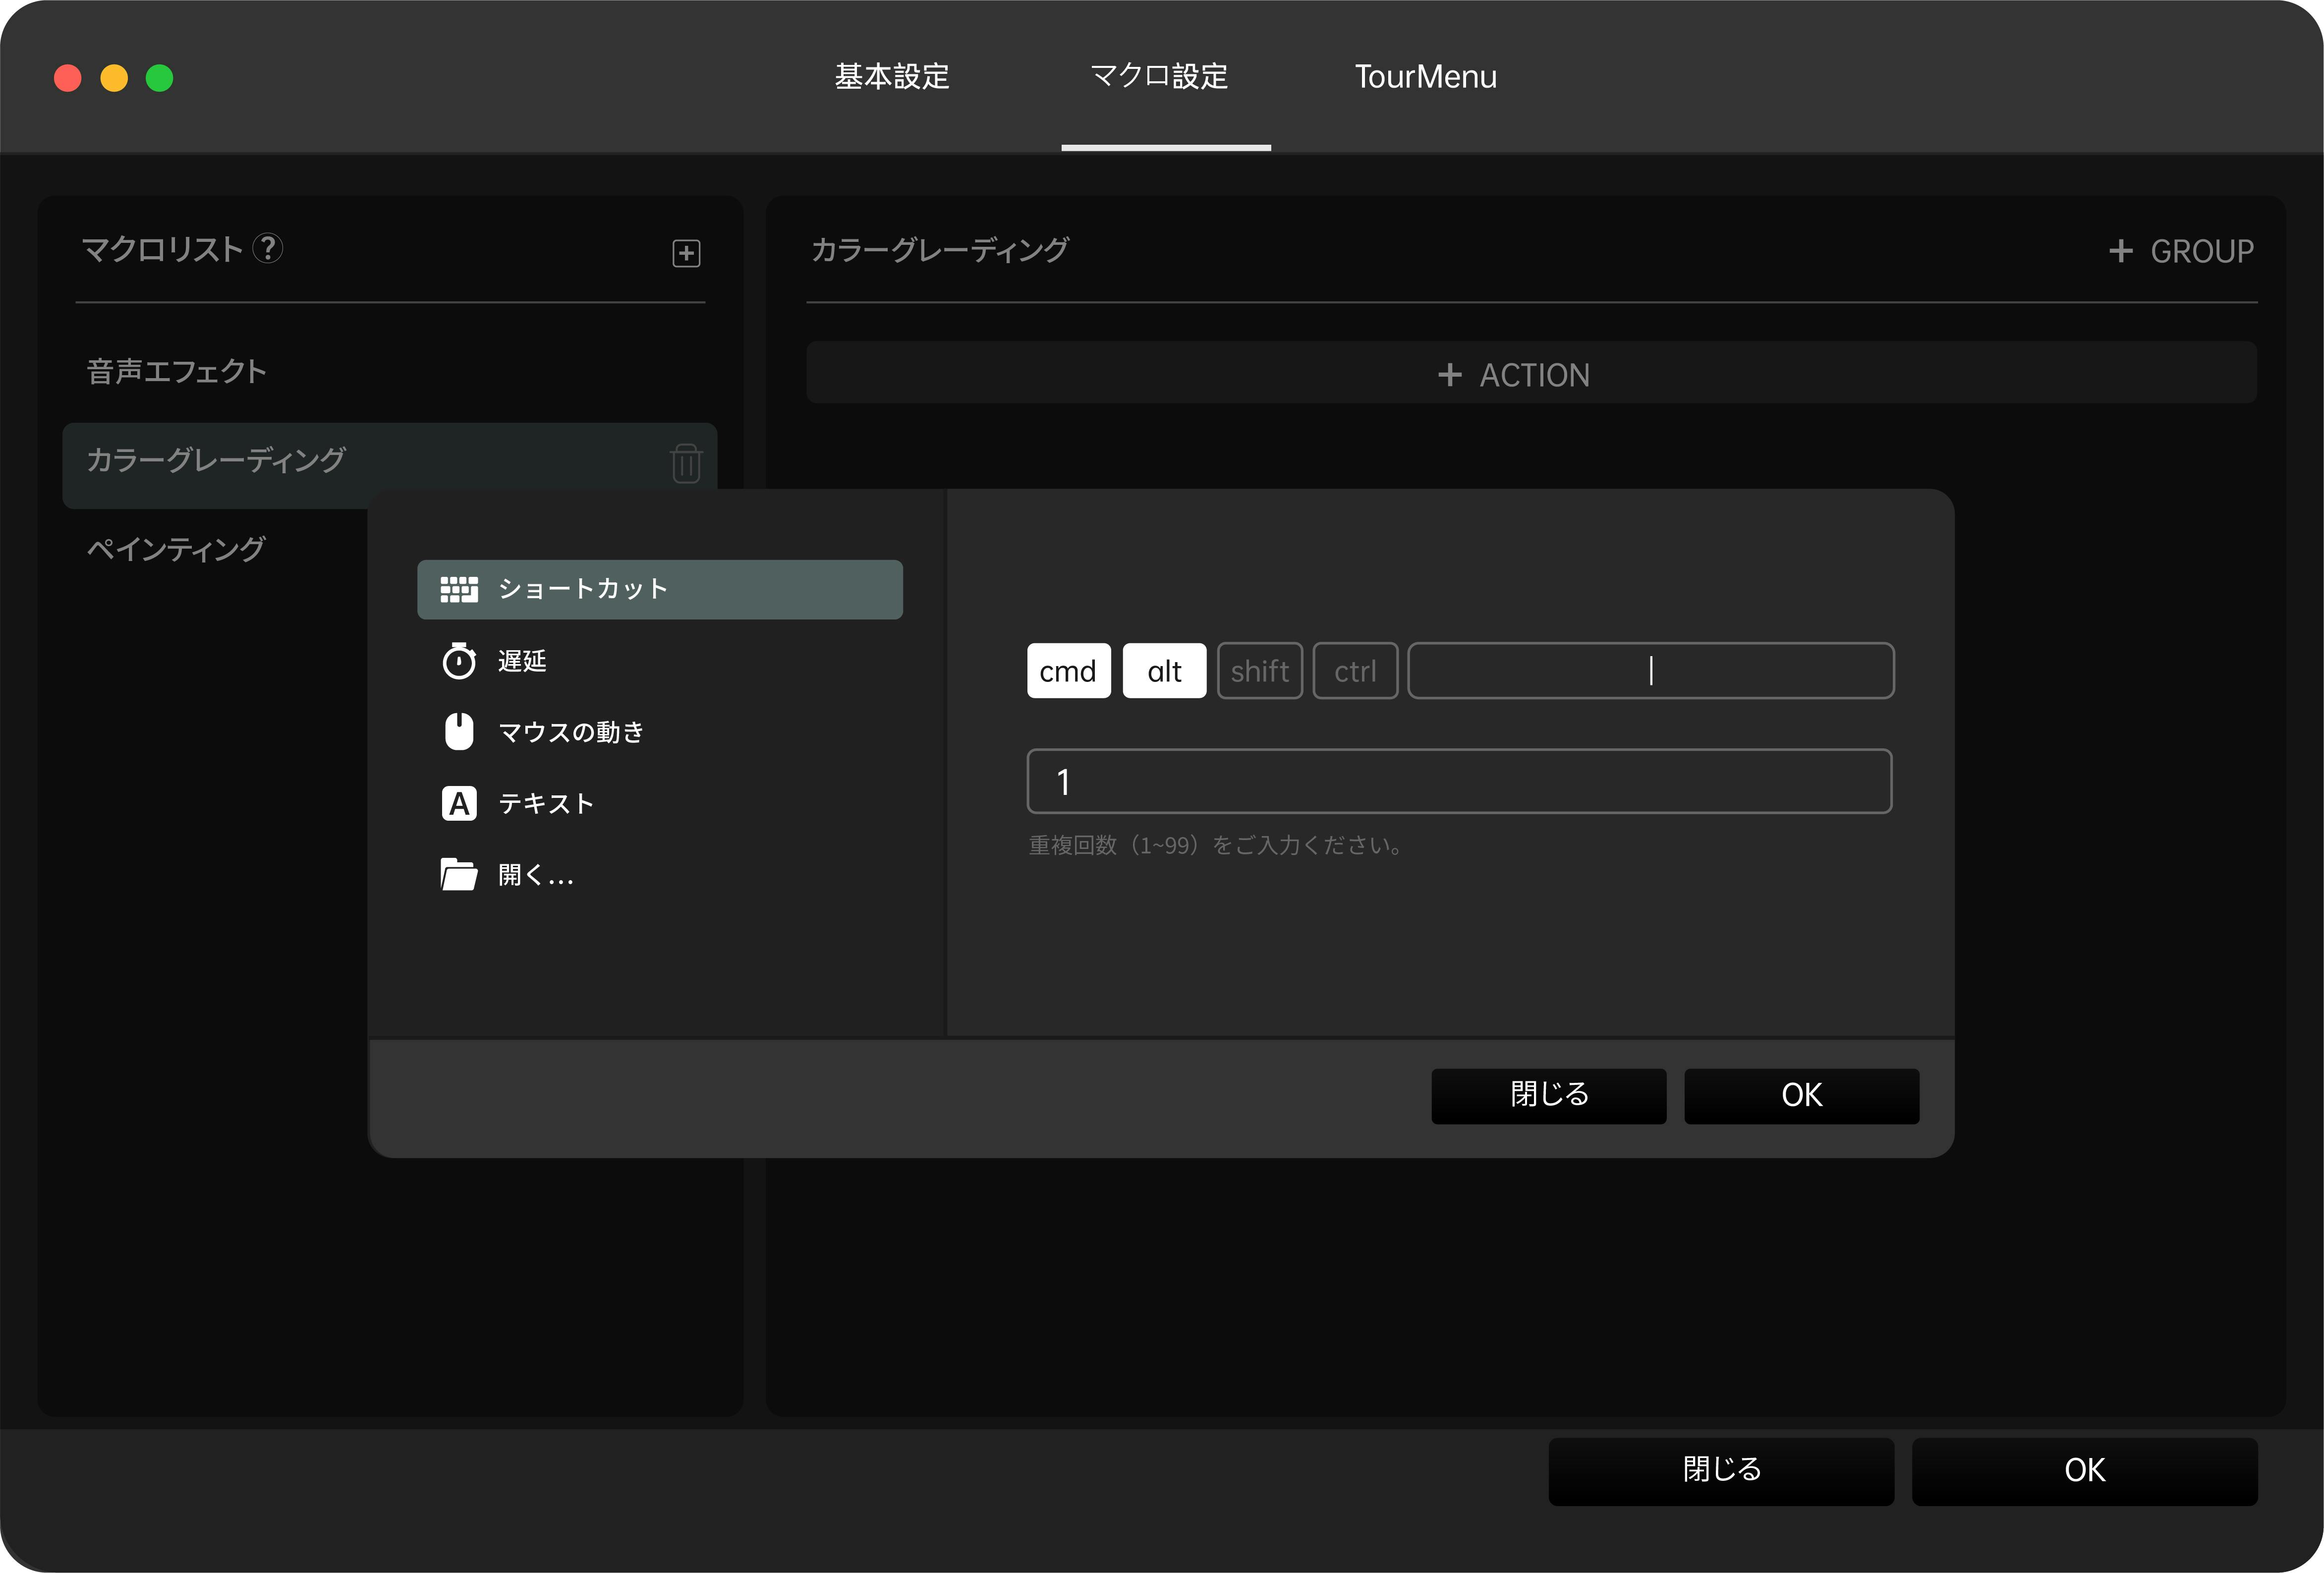
Task: Delete カラーグレーディング macro via trash icon
Action: coord(686,464)
